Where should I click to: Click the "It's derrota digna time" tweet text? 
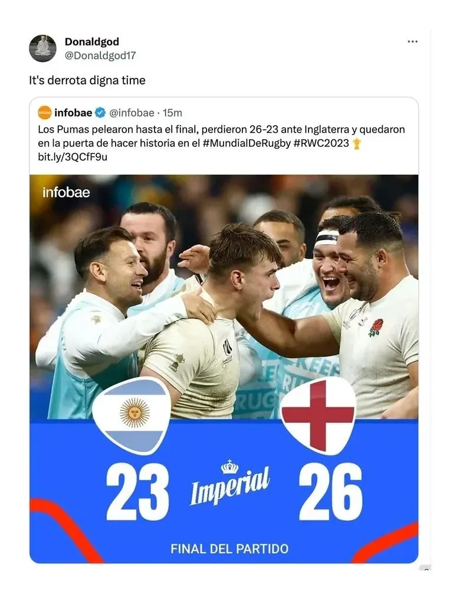coord(87,80)
